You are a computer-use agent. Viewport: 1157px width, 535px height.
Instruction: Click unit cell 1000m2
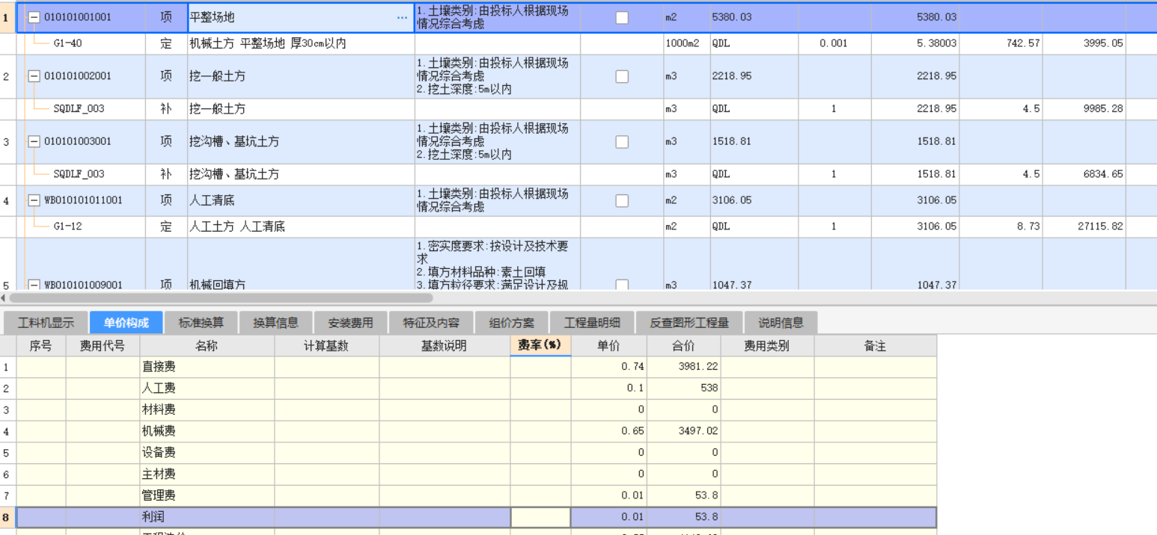(x=683, y=43)
